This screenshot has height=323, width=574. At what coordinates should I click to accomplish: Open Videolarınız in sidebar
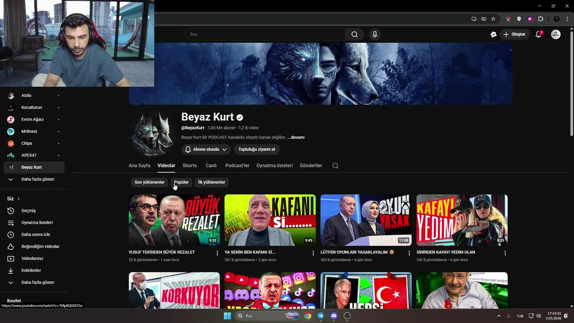click(34, 258)
